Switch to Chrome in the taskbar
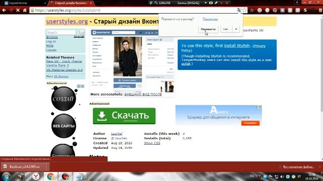This screenshot has height=181, width=323. [50, 176]
